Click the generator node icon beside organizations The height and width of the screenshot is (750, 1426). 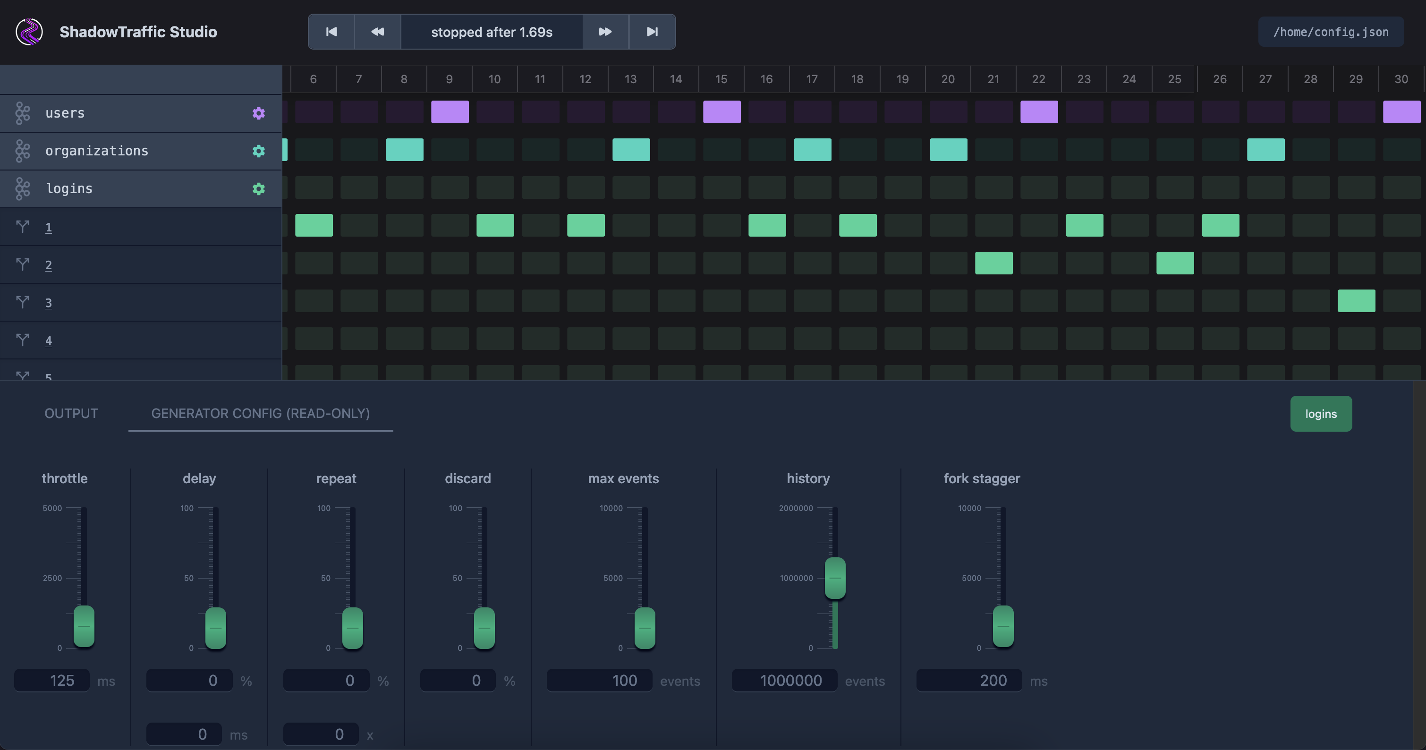tap(23, 151)
